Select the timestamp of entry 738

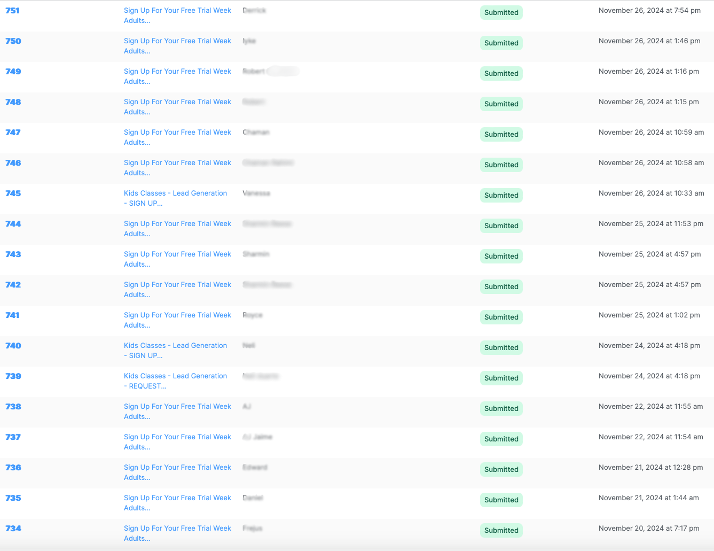coord(650,407)
